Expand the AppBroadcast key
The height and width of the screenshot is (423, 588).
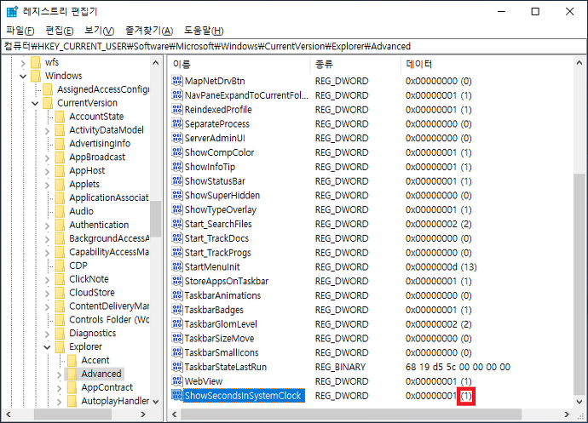pyautogui.click(x=47, y=157)
